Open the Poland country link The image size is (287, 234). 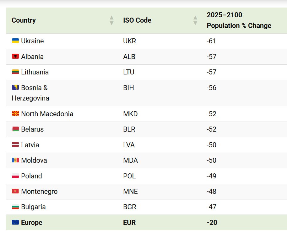point(31,176)
